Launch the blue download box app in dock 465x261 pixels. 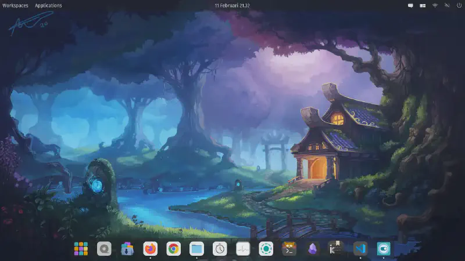127,249
